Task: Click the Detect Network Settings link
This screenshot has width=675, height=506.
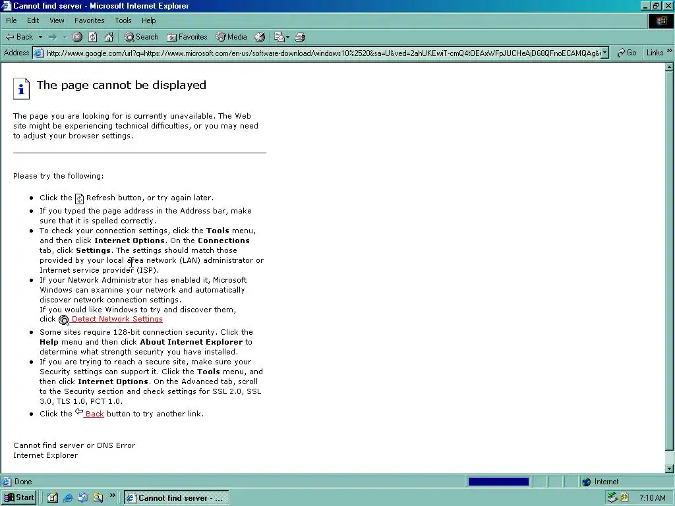Action: 117,319
